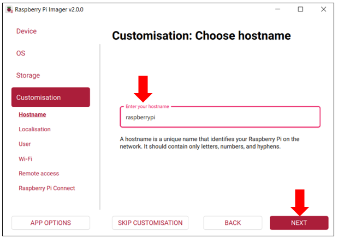The height and width of the screenshot is (239, 338).
Task: Click the 'Customisation: Choose hostname' heading
Action: [201, 35]
